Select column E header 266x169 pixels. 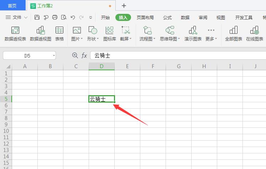(127, 66)
